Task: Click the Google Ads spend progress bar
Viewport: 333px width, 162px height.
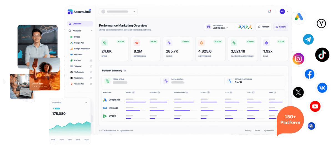Action: point(136,102)
